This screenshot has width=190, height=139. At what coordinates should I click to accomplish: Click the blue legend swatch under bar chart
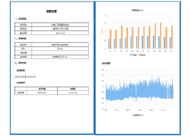[x=131, y=55]
